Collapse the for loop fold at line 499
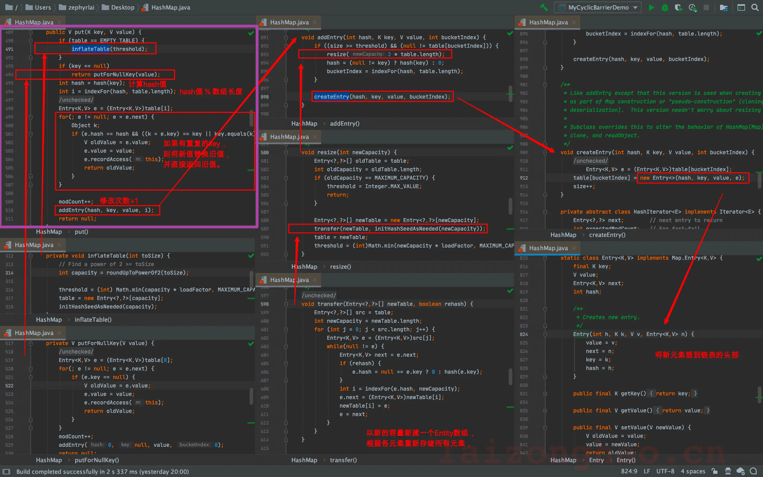This screenshot has height=477, width=763. [30, 117]
